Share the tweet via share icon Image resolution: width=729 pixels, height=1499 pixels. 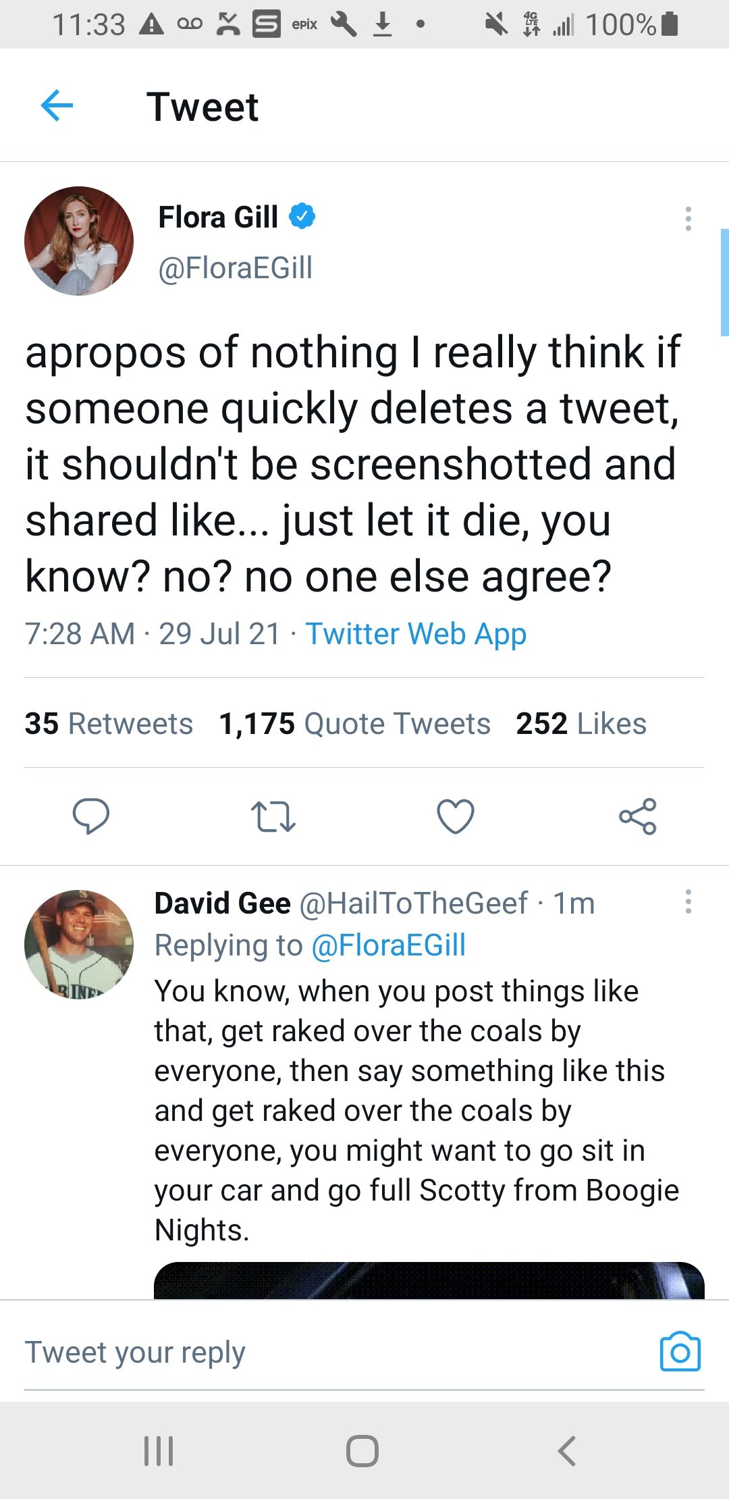pos(638,816)
